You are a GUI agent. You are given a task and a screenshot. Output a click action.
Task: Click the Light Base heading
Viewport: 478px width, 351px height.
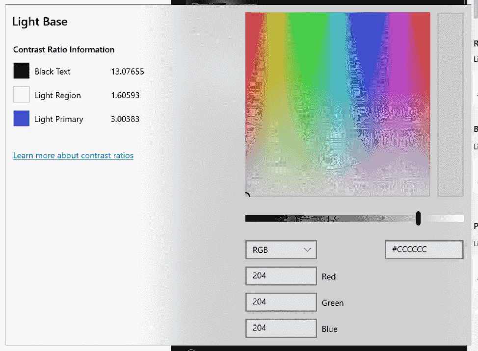(40, 22)
